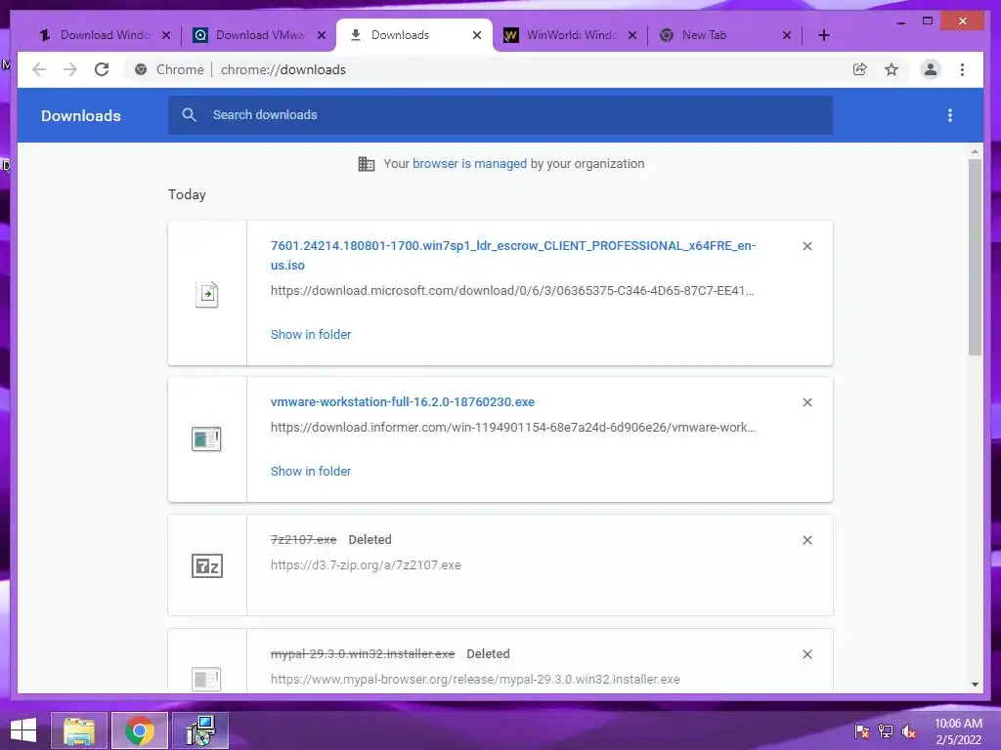Open the browser is managed link
The height and width of the screenshot is (750, 1001).
(469, 163)
